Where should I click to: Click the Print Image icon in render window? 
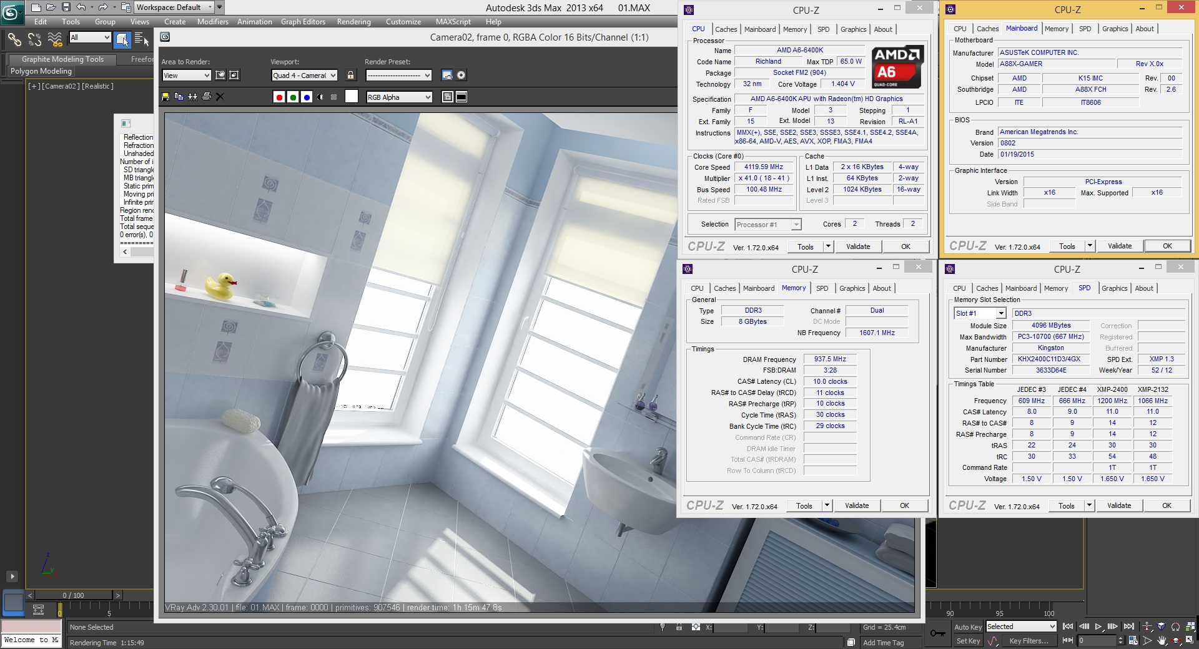click(x=207, y=97)
